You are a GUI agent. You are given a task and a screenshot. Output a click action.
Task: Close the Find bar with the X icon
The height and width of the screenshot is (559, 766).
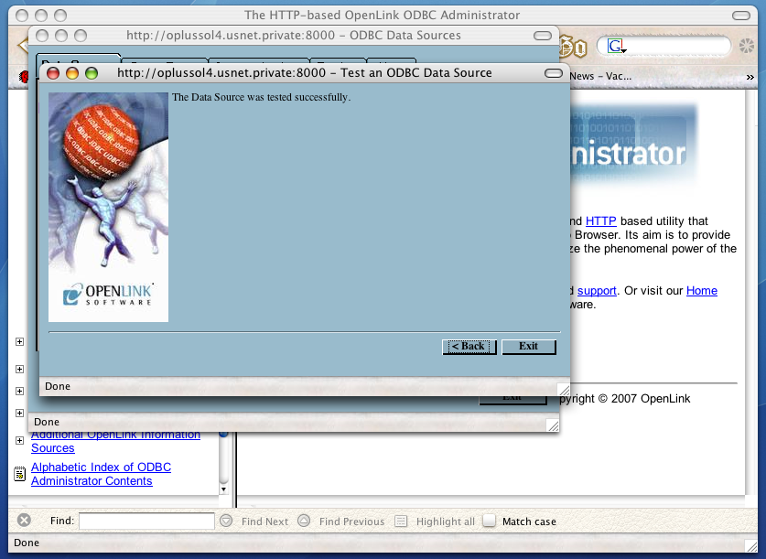coord(25,521)
